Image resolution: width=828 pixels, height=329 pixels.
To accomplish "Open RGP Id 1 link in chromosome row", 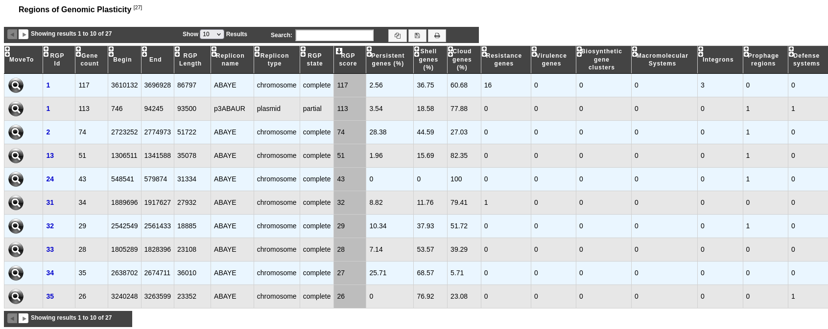I will [x=48, y=85].
